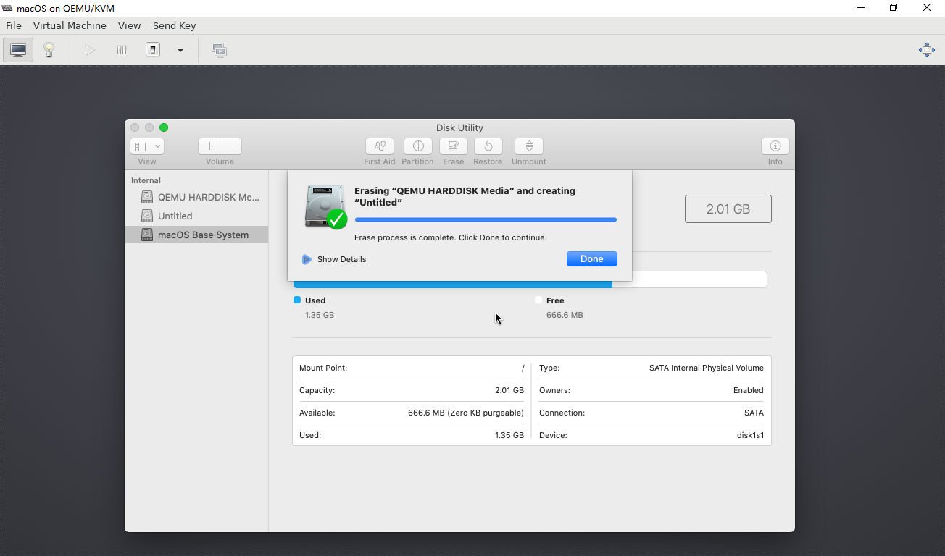Image resolution: width=945 pixels, height=556 pixels.
Task: Click the Erase toolbar icon
Action: point(453,146)
